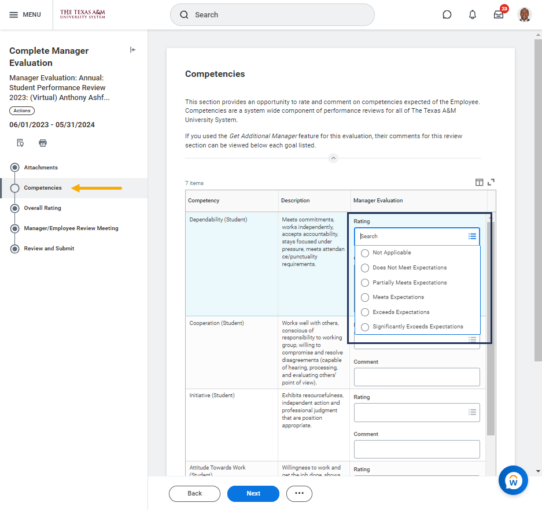Click the Cooperation Comment text field
The width and height of the screenshot is (542, 510).
click(416, 377)
